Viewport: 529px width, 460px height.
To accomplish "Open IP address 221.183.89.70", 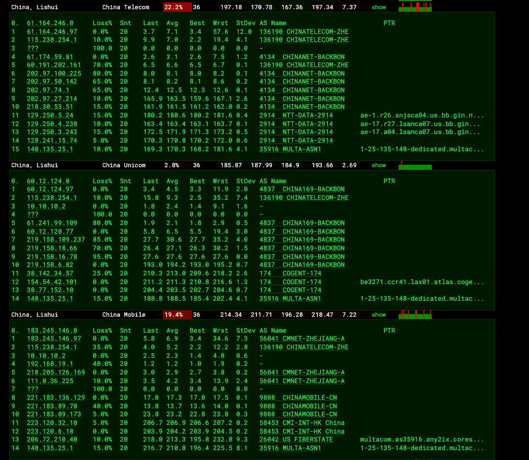I will tap(52, 406).
